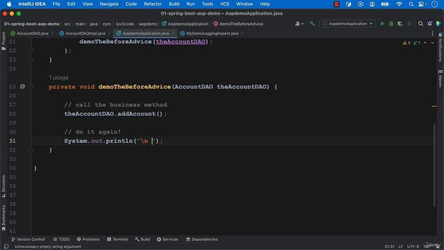Image resolution: width=444 pixels, height=250 pixels.
Task: Open the Navigate menu
Action: [109, 4]
